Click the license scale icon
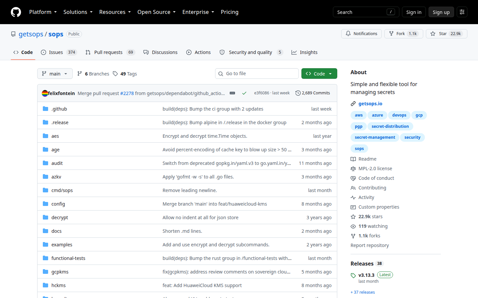Image resolution: width=478 pixels, height=298 pixels. (x=353, y=169)
